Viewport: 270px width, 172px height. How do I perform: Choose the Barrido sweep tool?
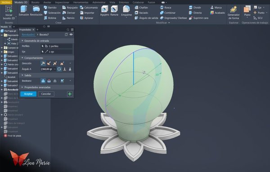point(50,8)
